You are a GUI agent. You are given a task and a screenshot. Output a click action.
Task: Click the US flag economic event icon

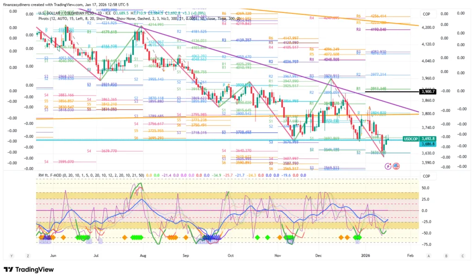[x=396, y=166]
